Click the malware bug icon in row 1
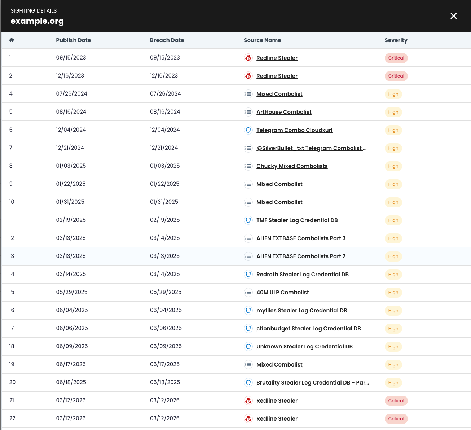The image size is (471, 430). coord(248,58)
